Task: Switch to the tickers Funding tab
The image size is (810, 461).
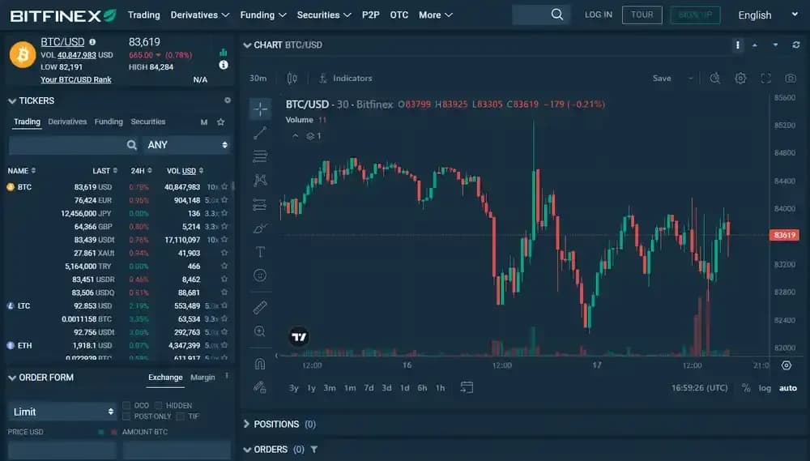Action: 109,122
